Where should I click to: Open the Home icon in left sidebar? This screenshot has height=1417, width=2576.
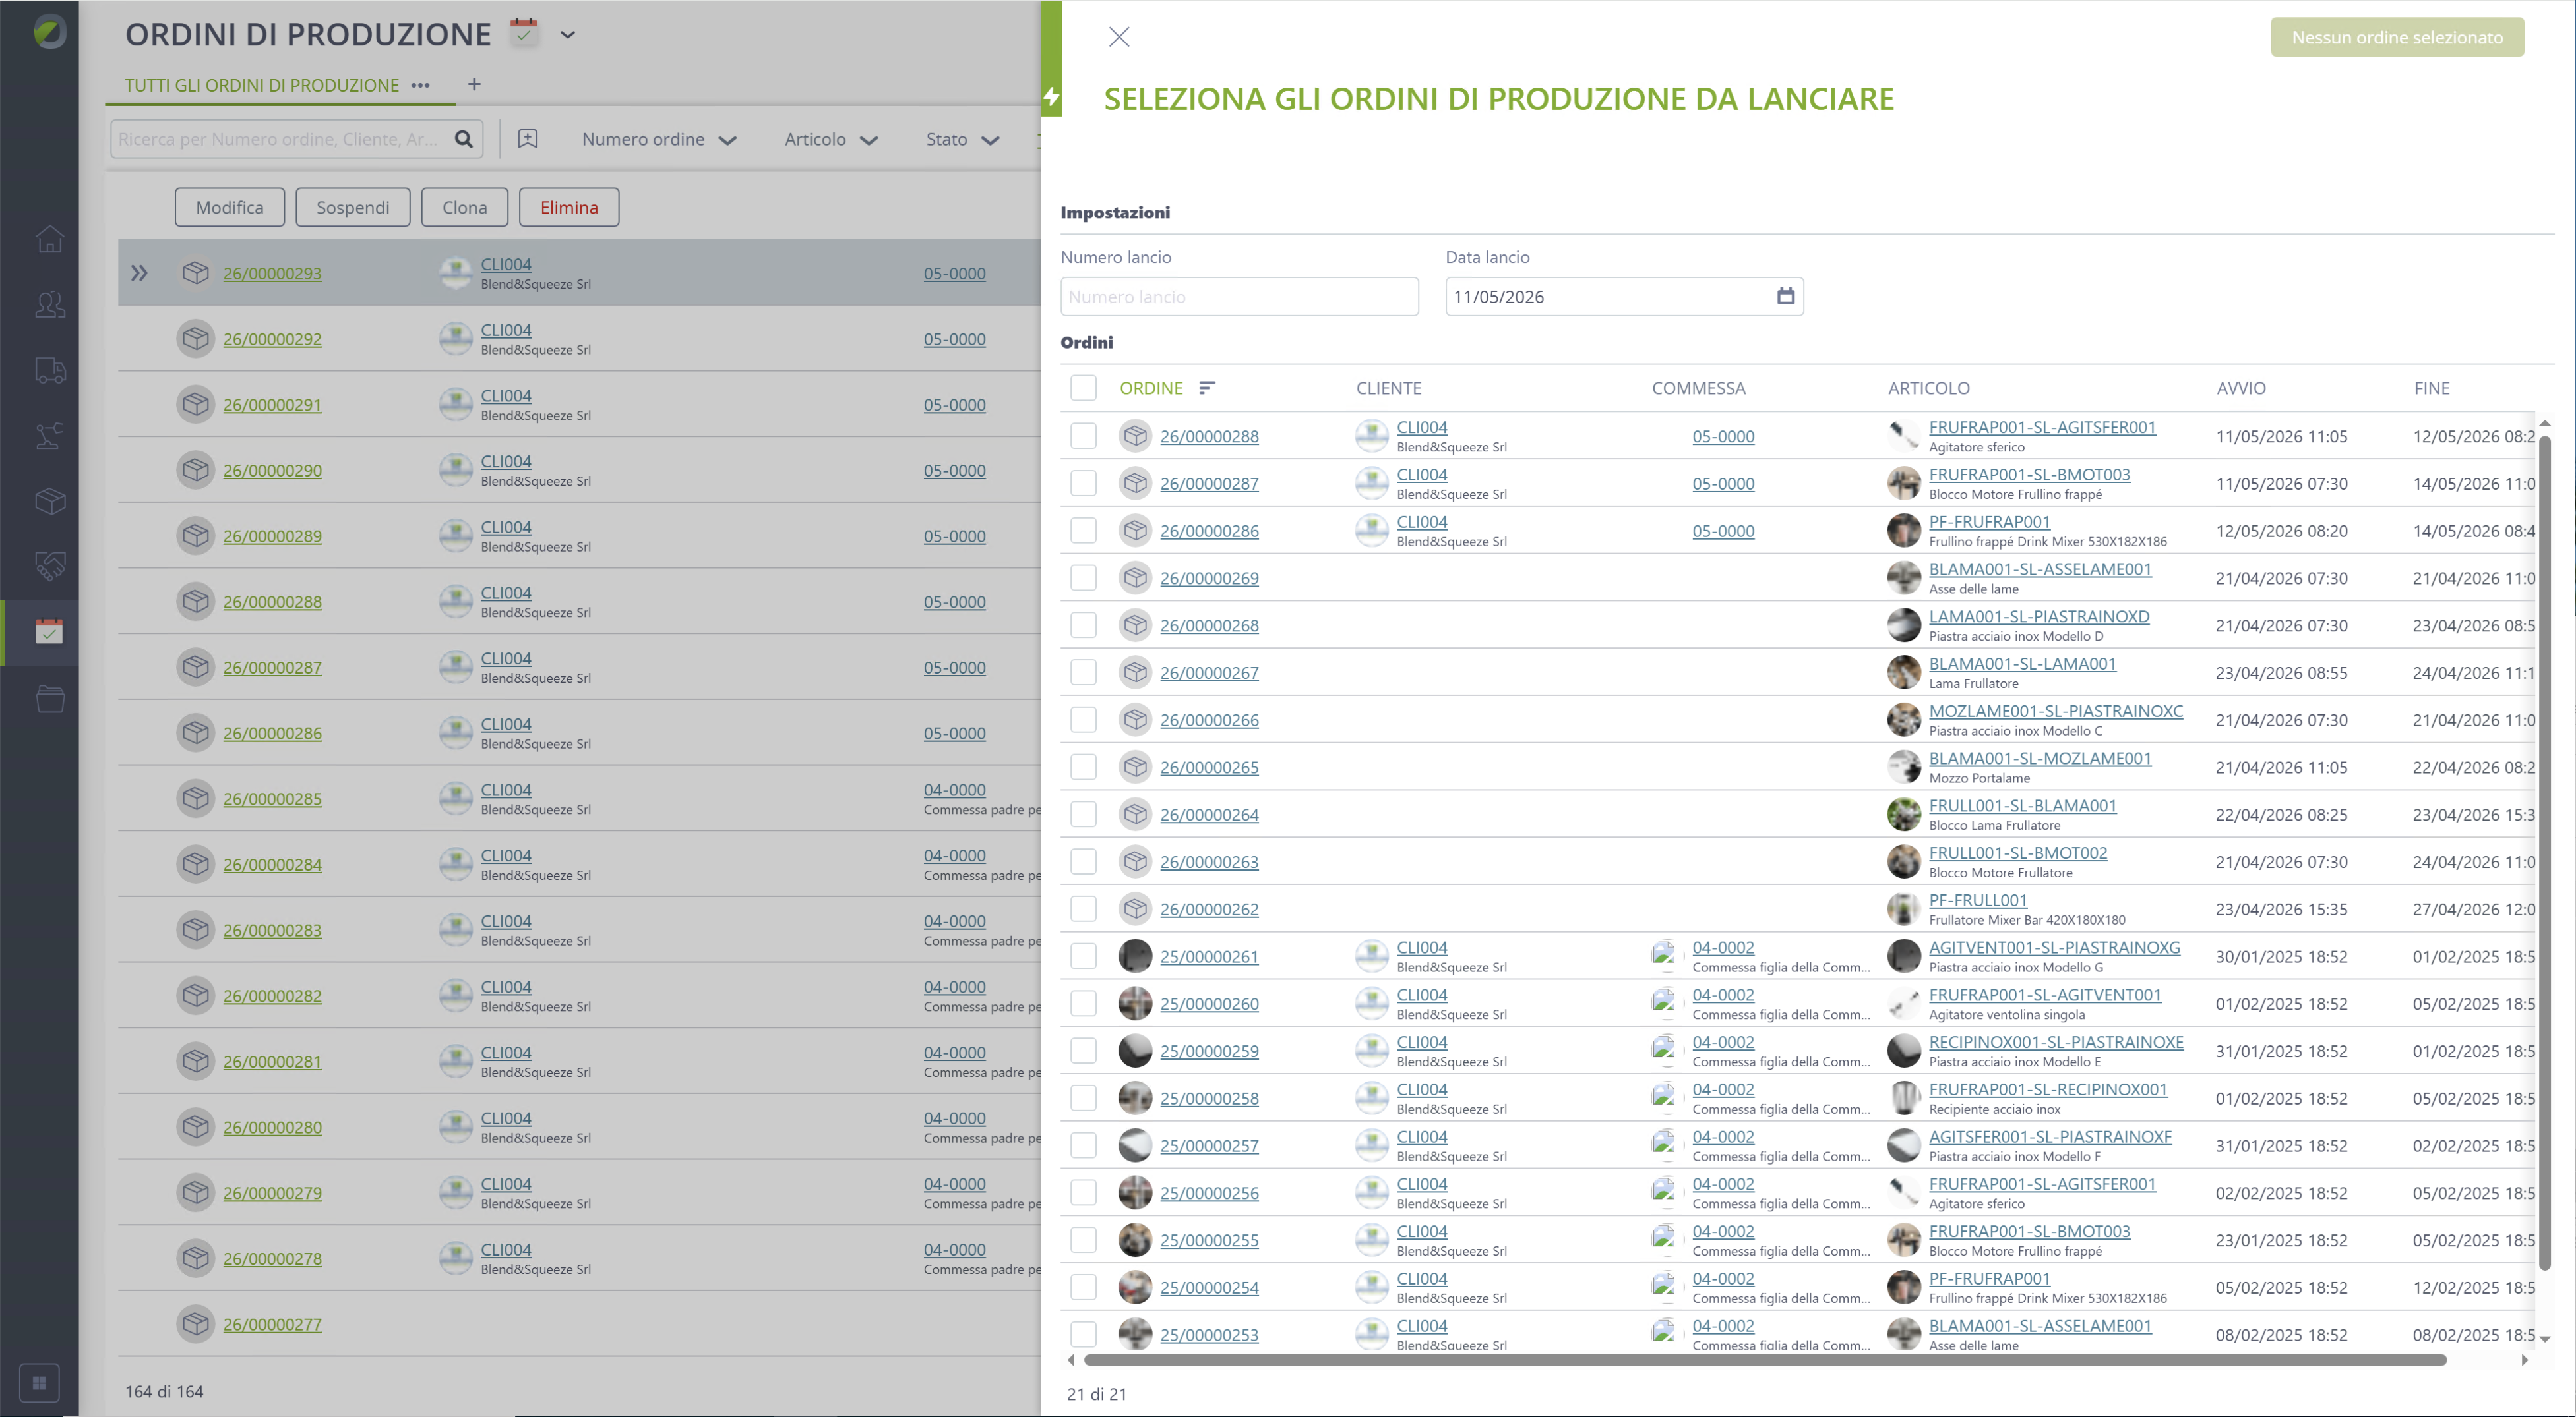50,240
